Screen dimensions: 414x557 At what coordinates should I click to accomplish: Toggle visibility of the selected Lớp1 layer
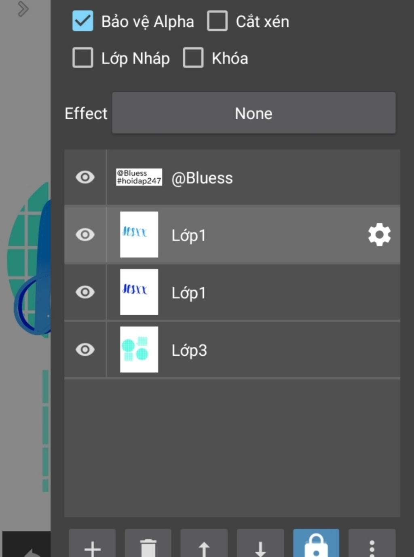85,234
